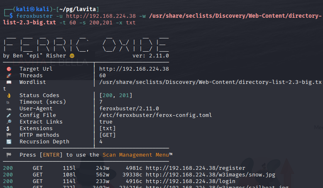Click "~/pg/lavita" in the prompt

pos(78,9)
